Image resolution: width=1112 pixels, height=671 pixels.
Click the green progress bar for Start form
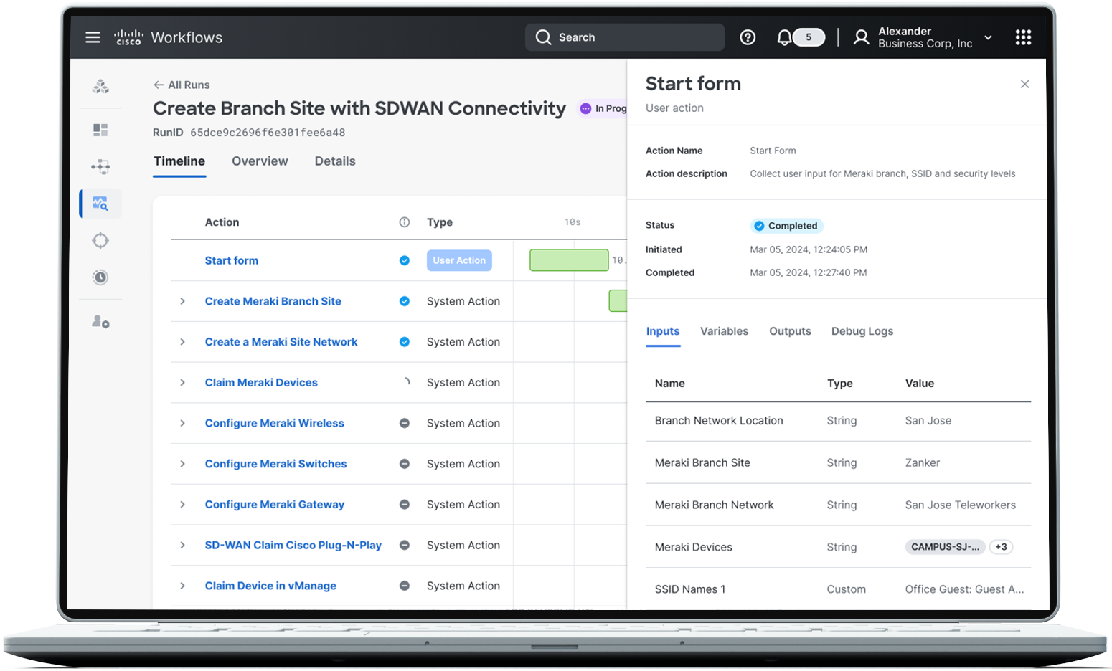tap(569, 260)
